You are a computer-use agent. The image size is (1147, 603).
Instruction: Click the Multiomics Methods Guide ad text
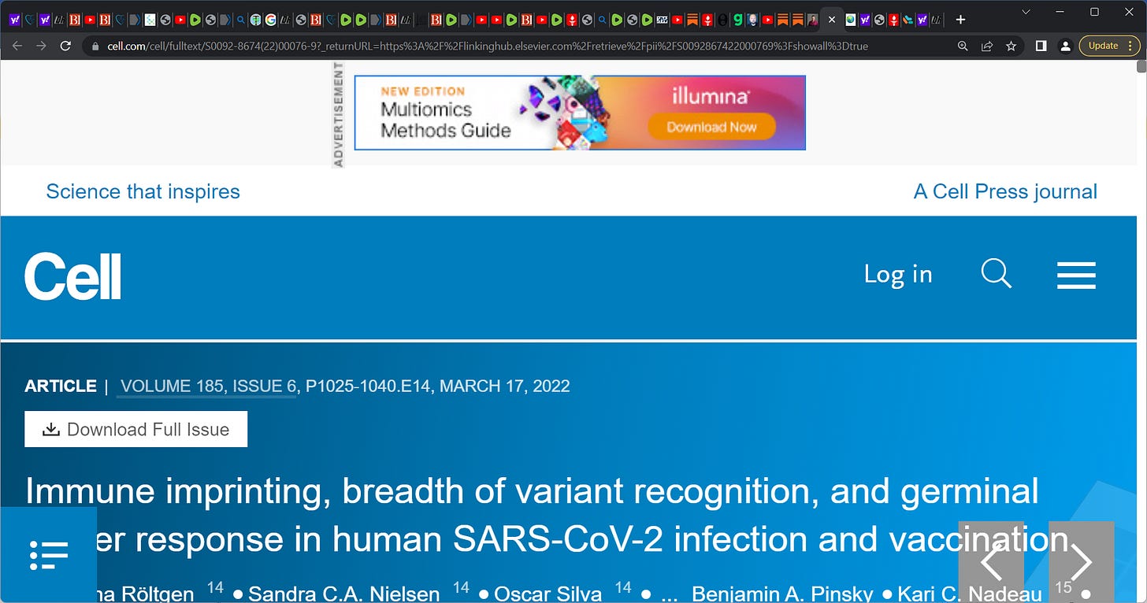tap(446, 120)
